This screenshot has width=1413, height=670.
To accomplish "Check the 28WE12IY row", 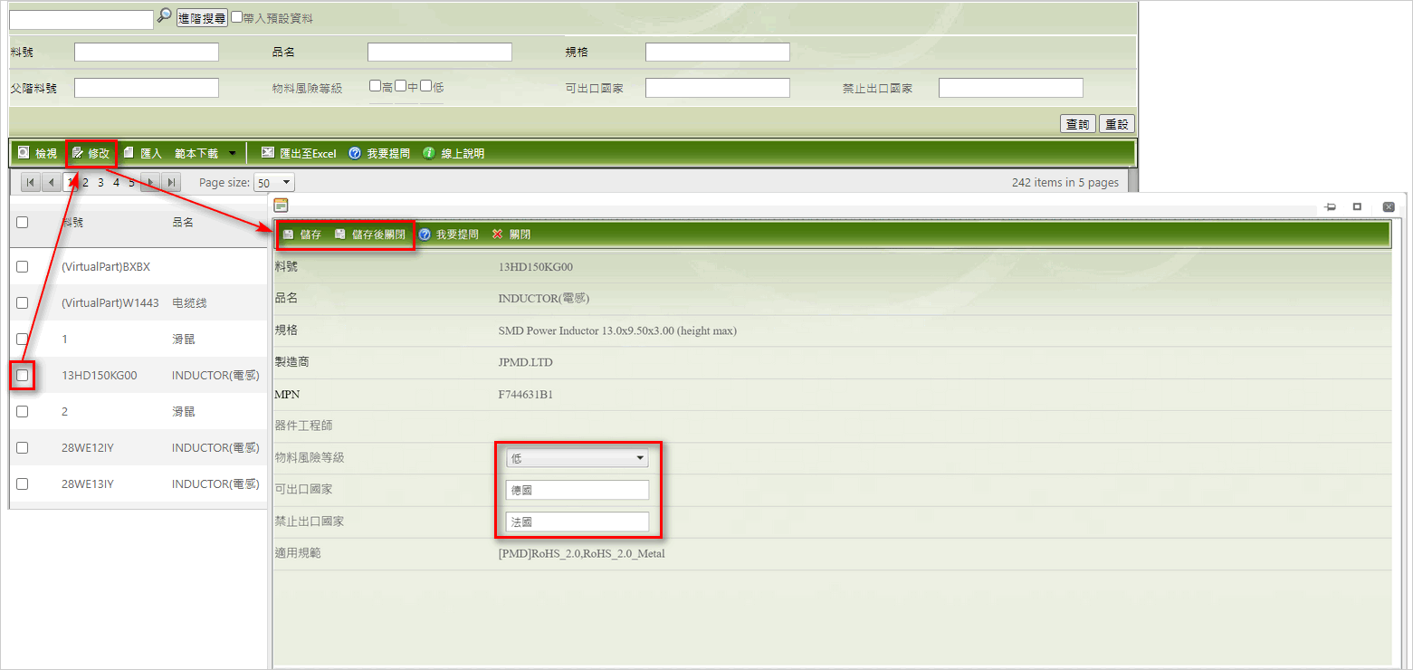I will click(x=23, y=447).
